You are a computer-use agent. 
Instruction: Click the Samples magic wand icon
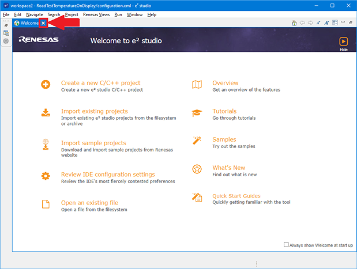[x=197, y=141]
